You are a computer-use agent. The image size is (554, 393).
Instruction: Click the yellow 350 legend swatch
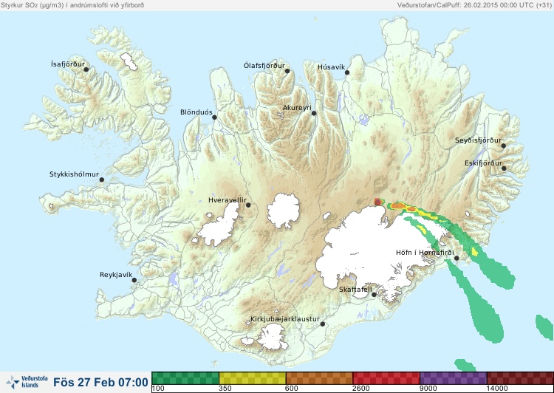click(253, 378)
